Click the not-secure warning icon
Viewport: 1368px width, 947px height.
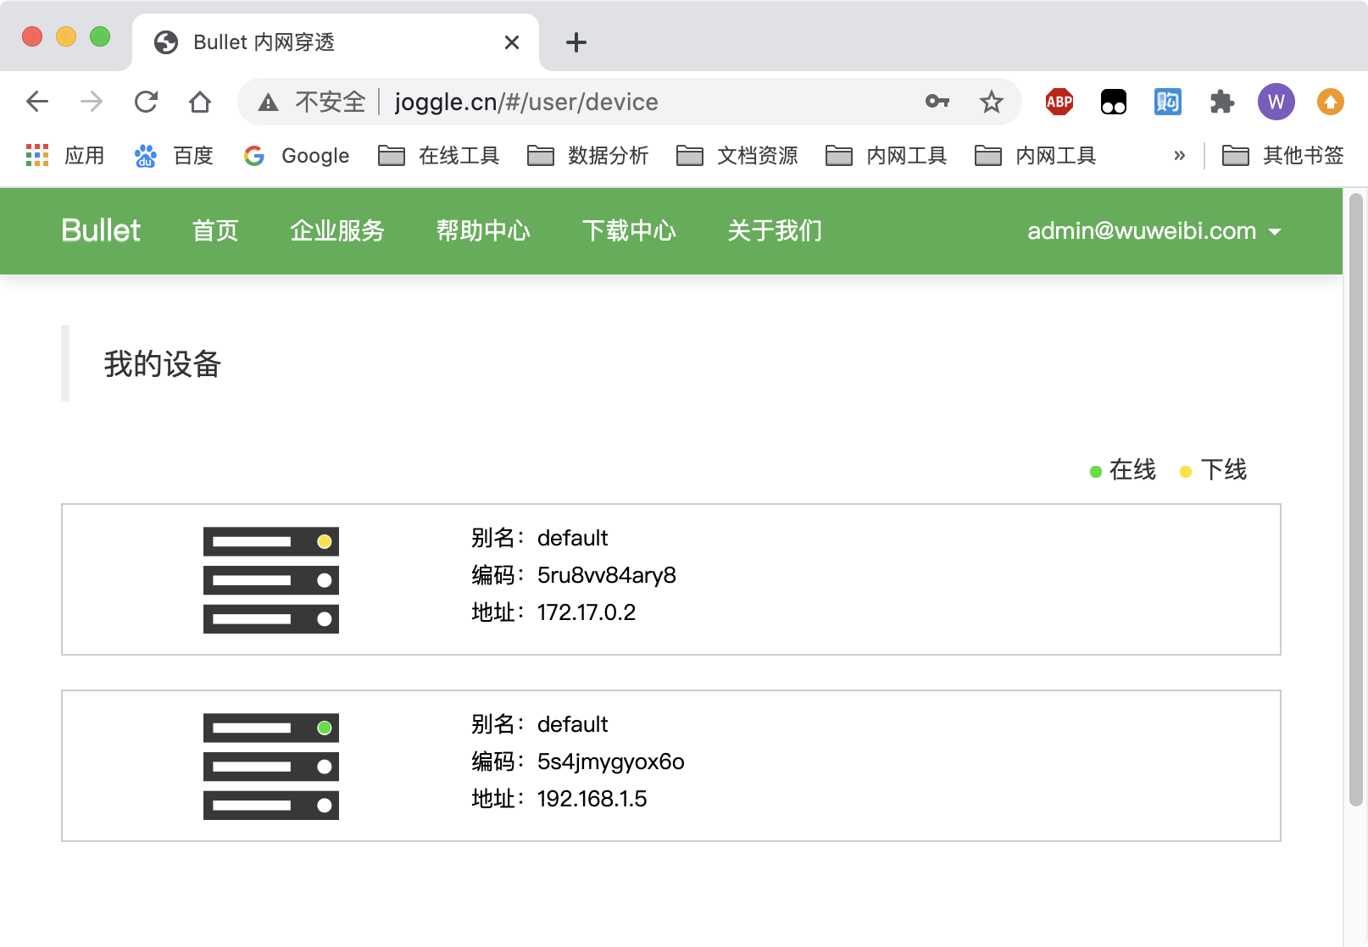269,102
